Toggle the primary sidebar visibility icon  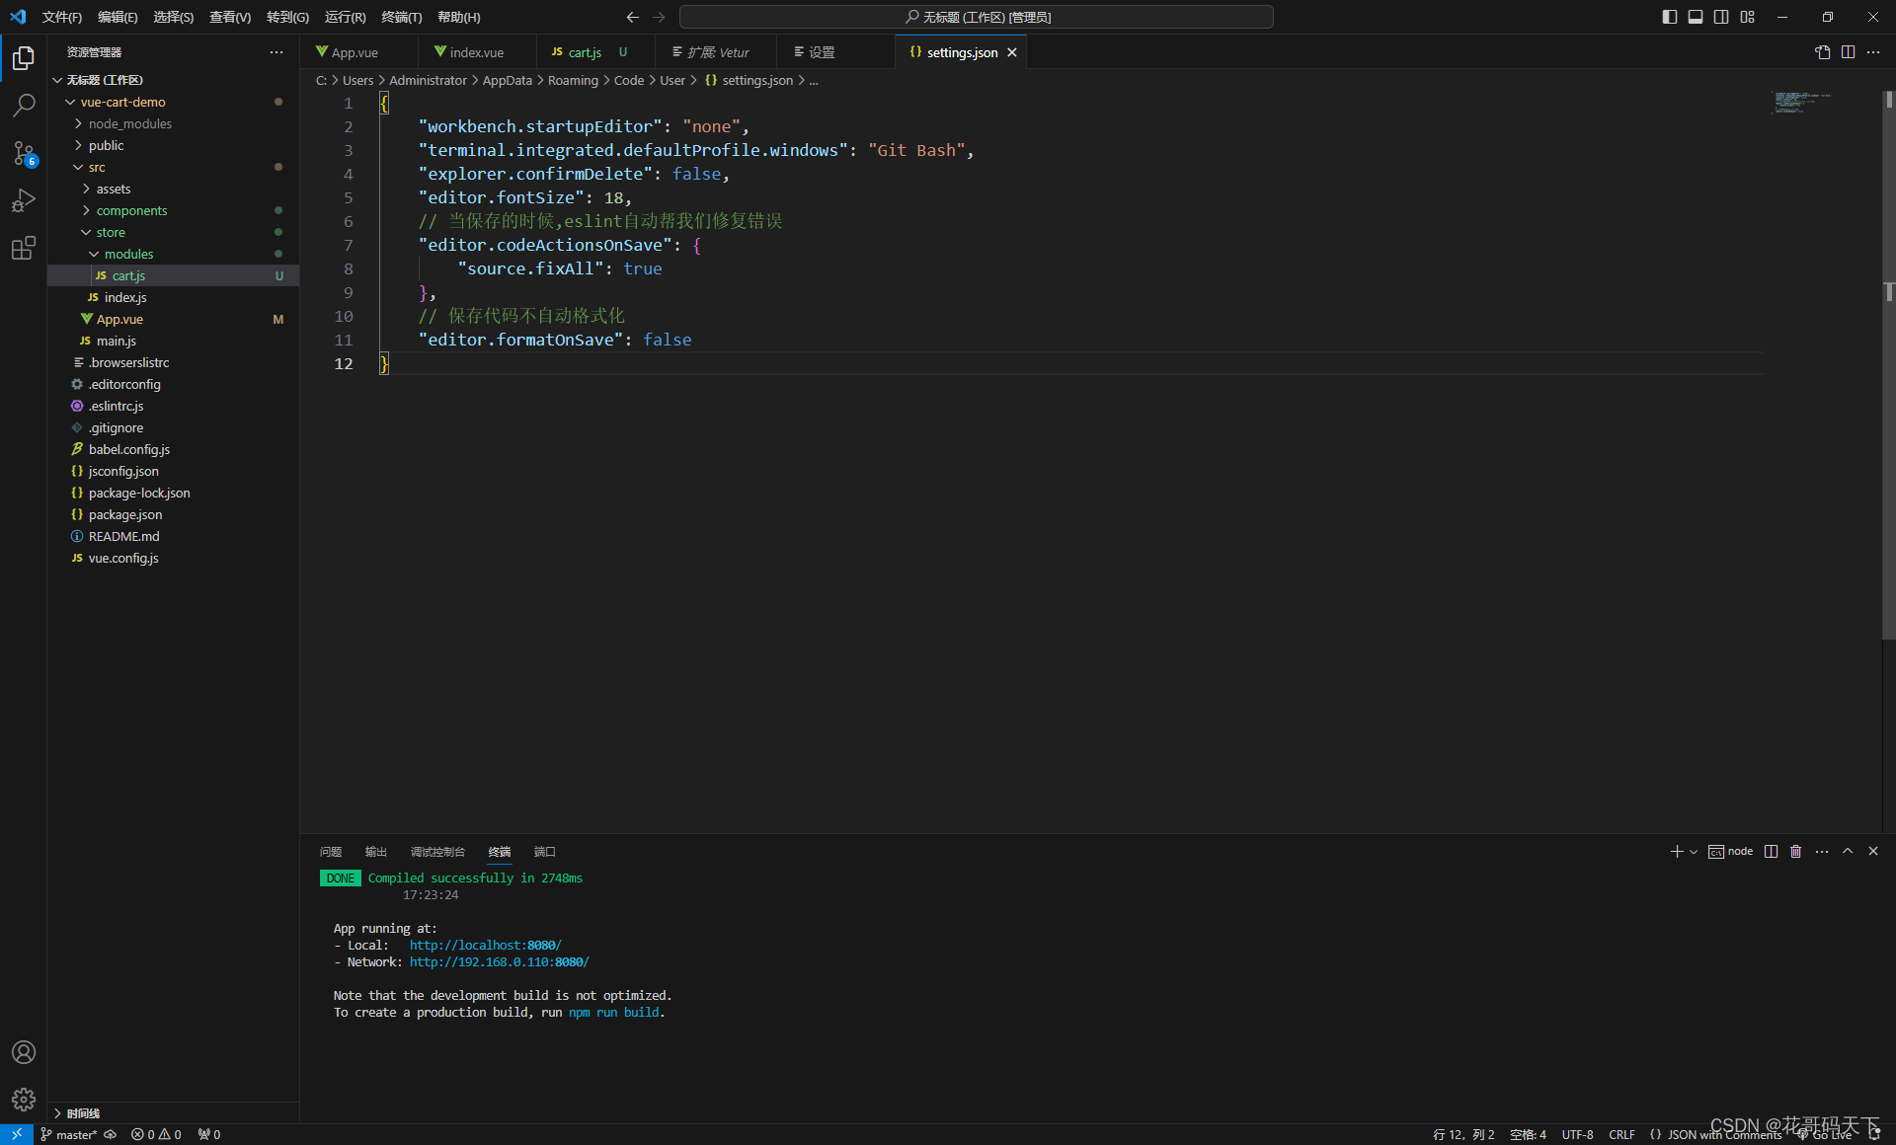click(x=1669, y=17)
